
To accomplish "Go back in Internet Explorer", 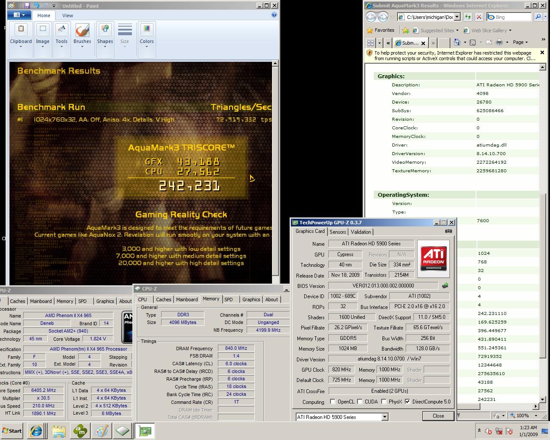I will 371,17.
